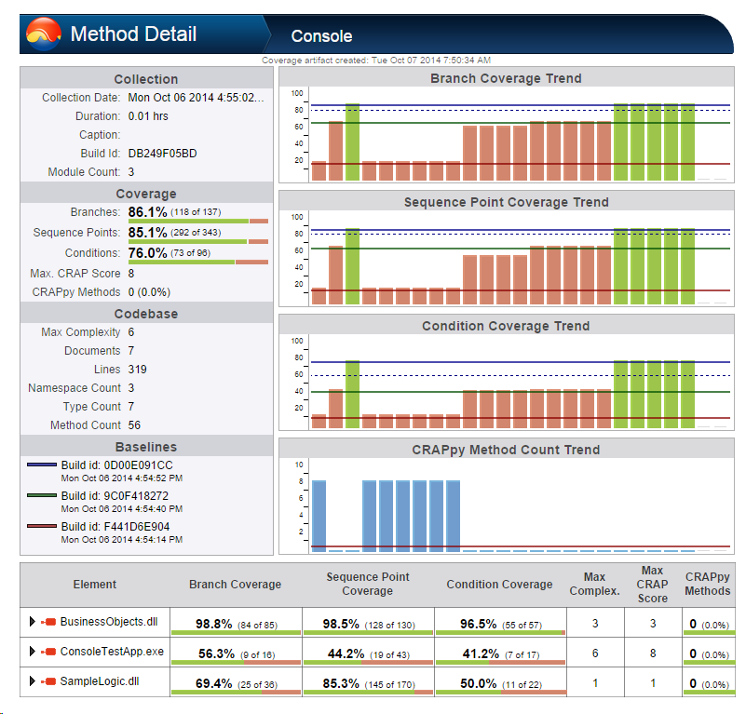The height and width of the screenshot is (714, 746).
Task: Expand the SampleLogic.dll tree row
Action: [32, 681]
